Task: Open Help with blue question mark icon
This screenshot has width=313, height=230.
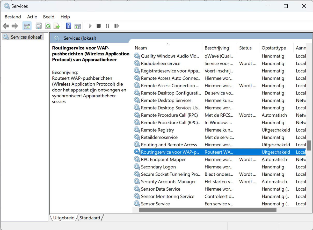Action: coord(69,26)
